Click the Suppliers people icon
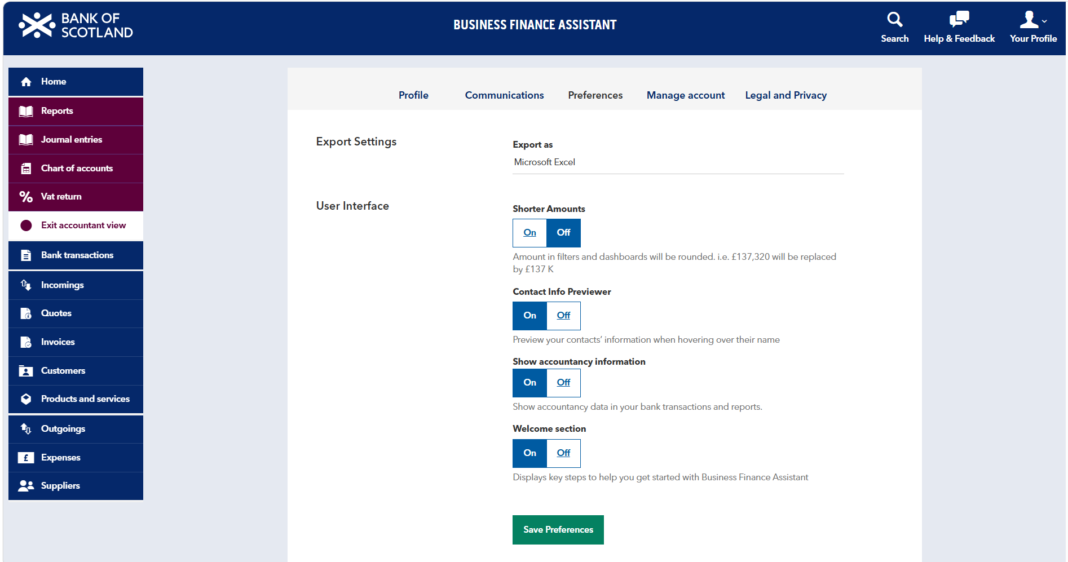 coord(26,486)
